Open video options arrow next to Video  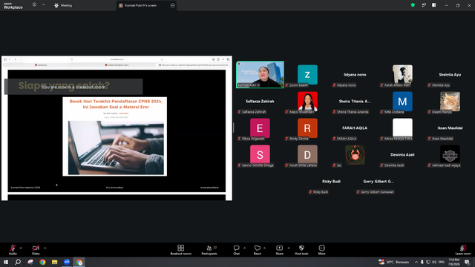(45, 248)
